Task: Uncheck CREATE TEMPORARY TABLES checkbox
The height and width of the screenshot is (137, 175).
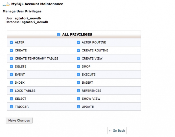Action: point(11,58)
